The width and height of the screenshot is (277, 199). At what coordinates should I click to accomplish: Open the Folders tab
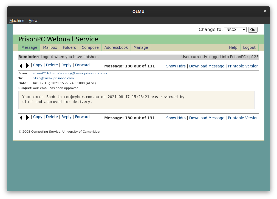(x=69, y=47)
